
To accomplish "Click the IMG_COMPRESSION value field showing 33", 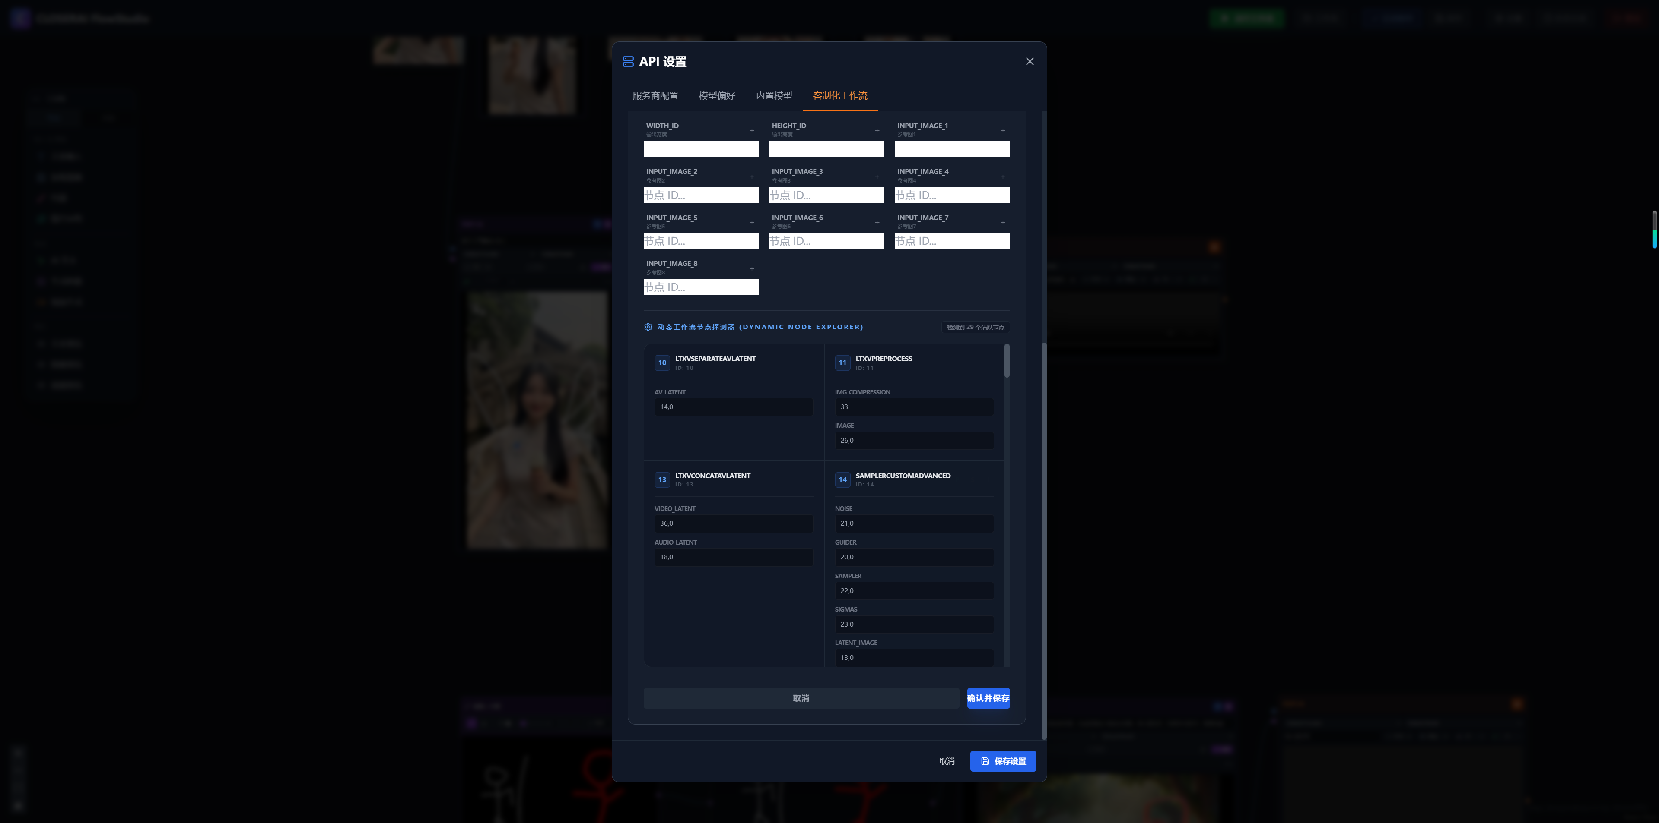I will (913, 407).
